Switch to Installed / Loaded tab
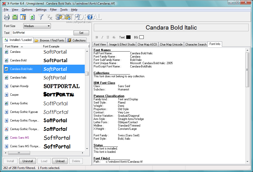Image resolution: width=253 pixels, height=172 pixels. pos(18,40)
